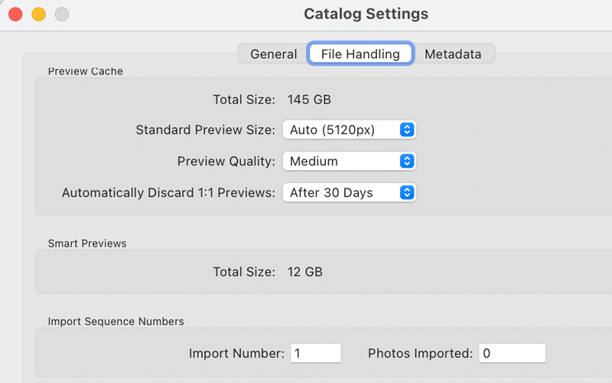Image resolution: width=612 pixels, height=383 pixels.
Task: Click the Smart Previews section heading
Action: 87,244
